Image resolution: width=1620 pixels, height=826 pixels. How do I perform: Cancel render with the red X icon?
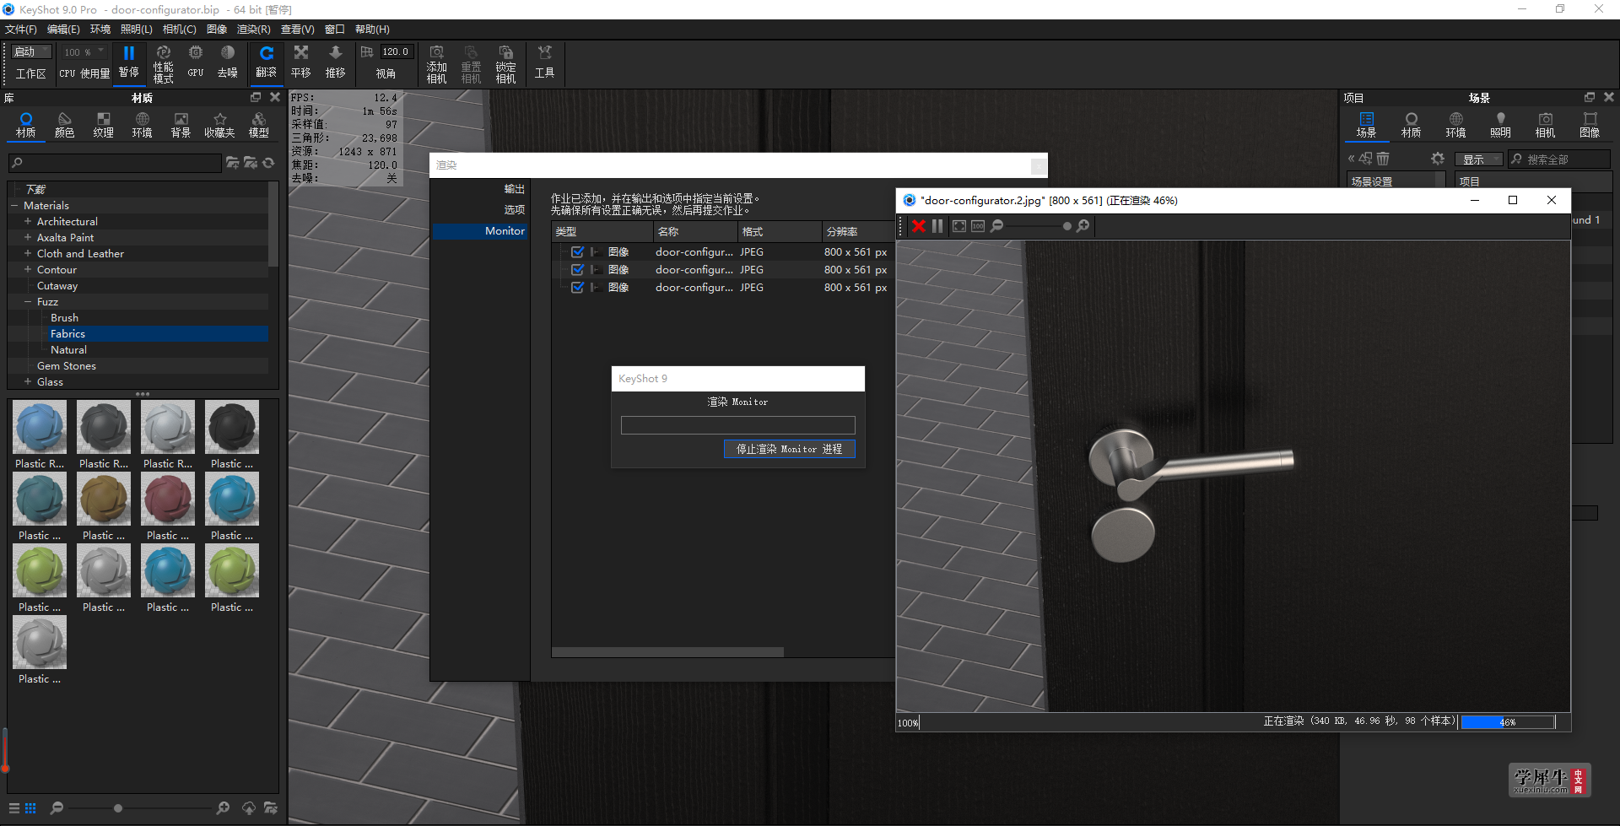coord(919,226)
